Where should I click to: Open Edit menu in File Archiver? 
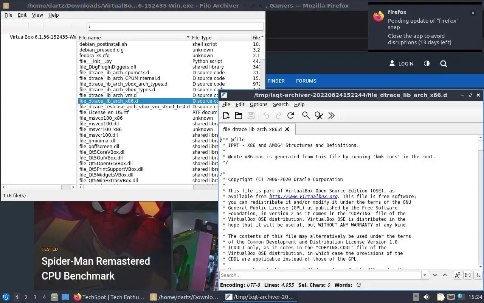(x=22, y=15)
